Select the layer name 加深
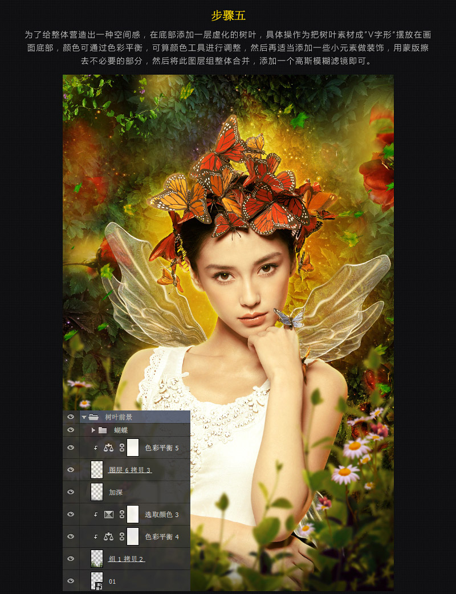This screenshot has height=594, width=456. [x=116, y=492]
